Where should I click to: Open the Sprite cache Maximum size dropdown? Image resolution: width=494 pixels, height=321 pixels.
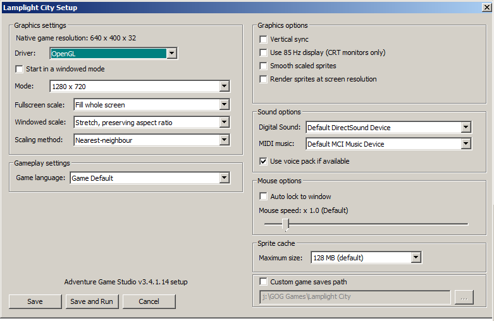[x=366, y=258]
